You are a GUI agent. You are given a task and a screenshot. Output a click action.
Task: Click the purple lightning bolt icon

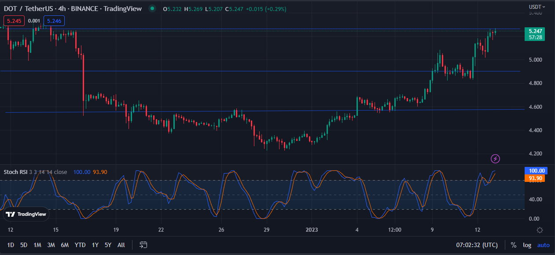(496, 159)
